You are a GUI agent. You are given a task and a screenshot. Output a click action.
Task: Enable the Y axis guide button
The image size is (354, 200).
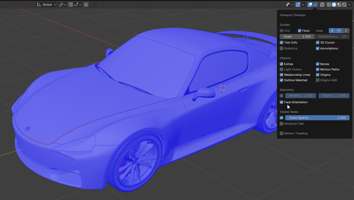[339, 31]
